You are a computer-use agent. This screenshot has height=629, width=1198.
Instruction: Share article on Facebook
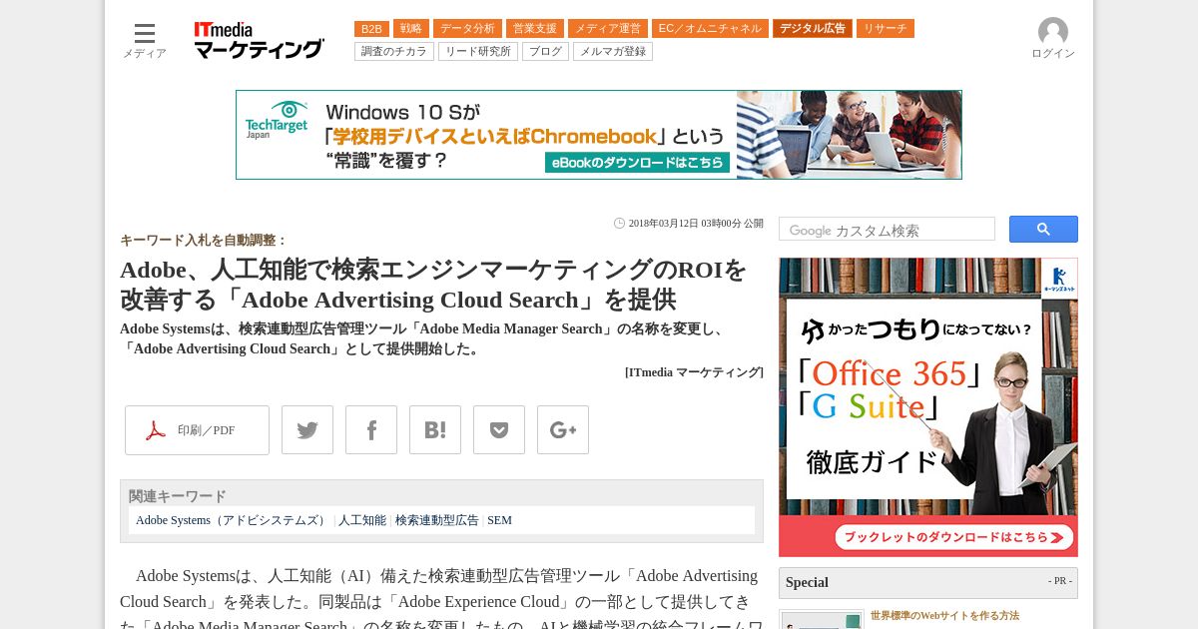click(x=371, y=430)
